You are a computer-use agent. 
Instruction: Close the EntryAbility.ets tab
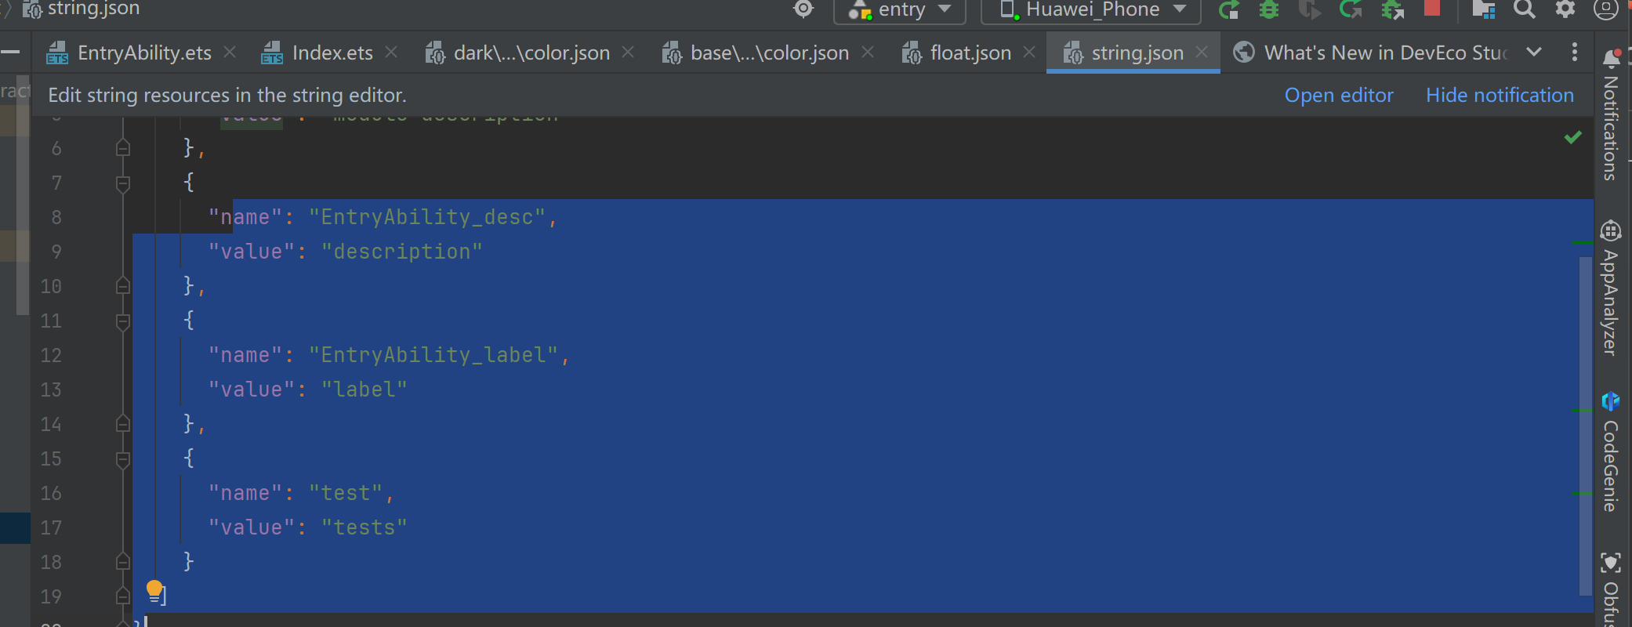[230, 52]
